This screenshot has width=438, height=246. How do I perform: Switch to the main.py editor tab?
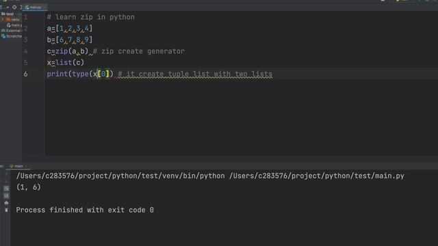pos(35,8)
